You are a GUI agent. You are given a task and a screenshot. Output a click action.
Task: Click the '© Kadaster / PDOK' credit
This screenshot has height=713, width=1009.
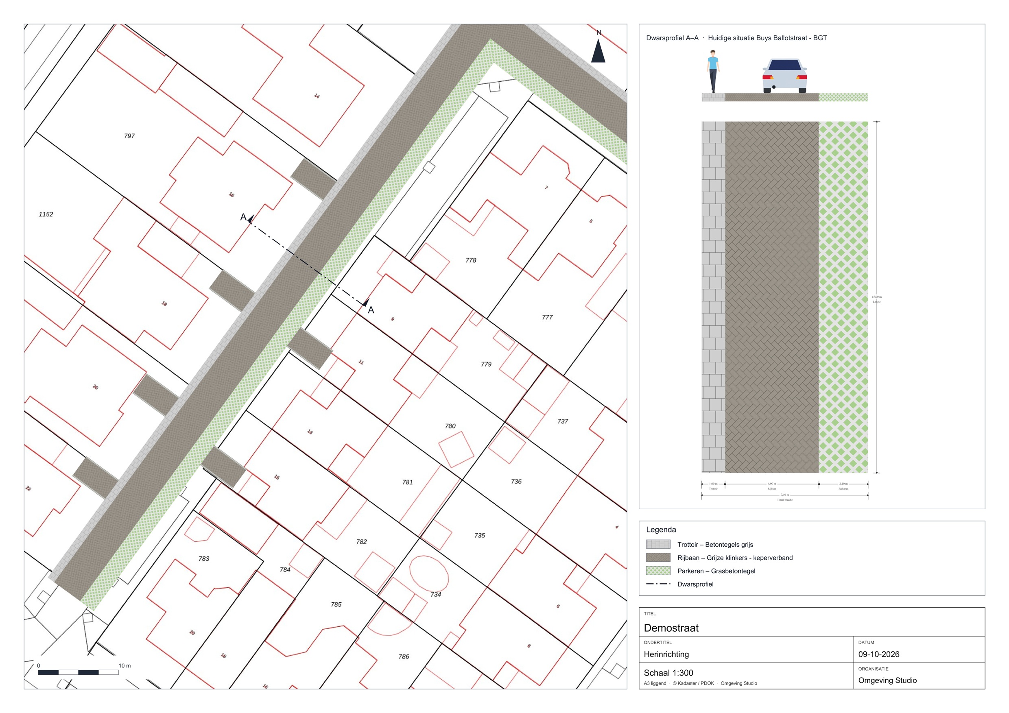(694, 683)
